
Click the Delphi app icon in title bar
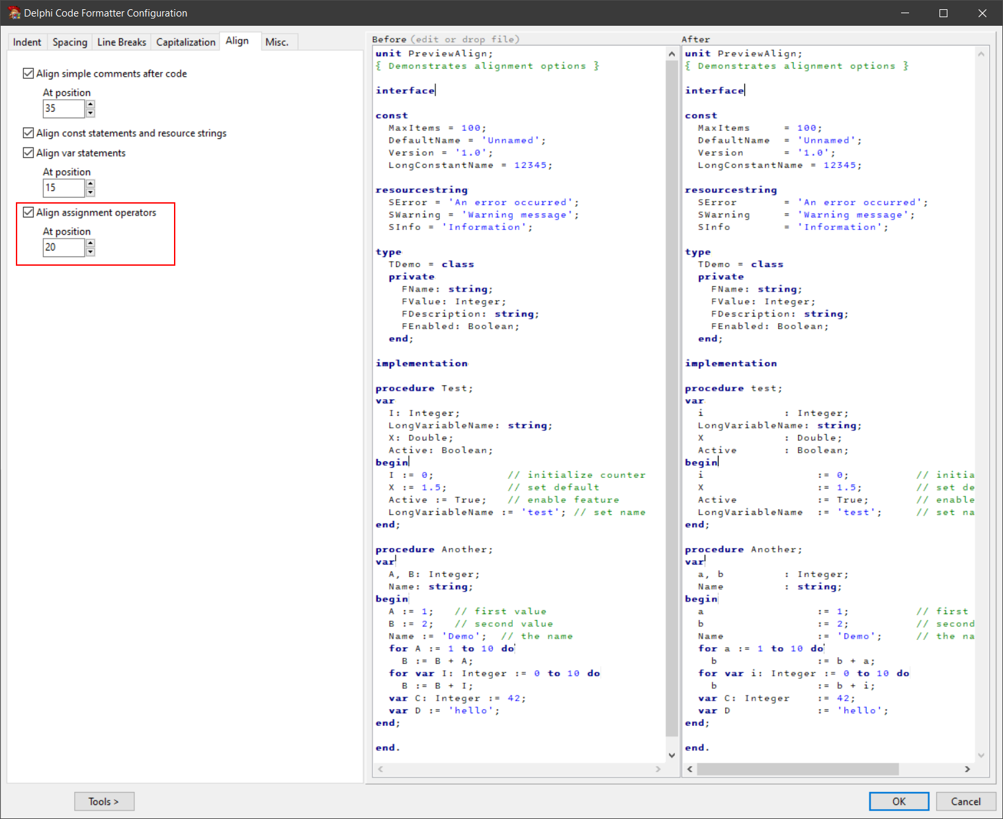pyautogui.click(x=14, y=13)
